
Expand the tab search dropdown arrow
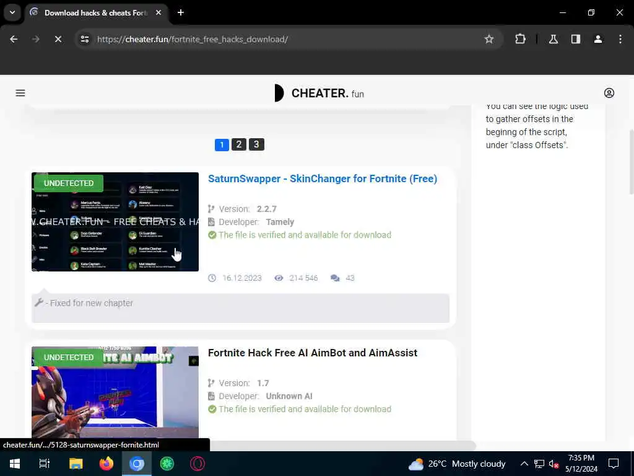[x=12, y=12]
